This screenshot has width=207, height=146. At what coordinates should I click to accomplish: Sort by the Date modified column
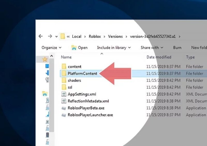(x=159, y=57)
